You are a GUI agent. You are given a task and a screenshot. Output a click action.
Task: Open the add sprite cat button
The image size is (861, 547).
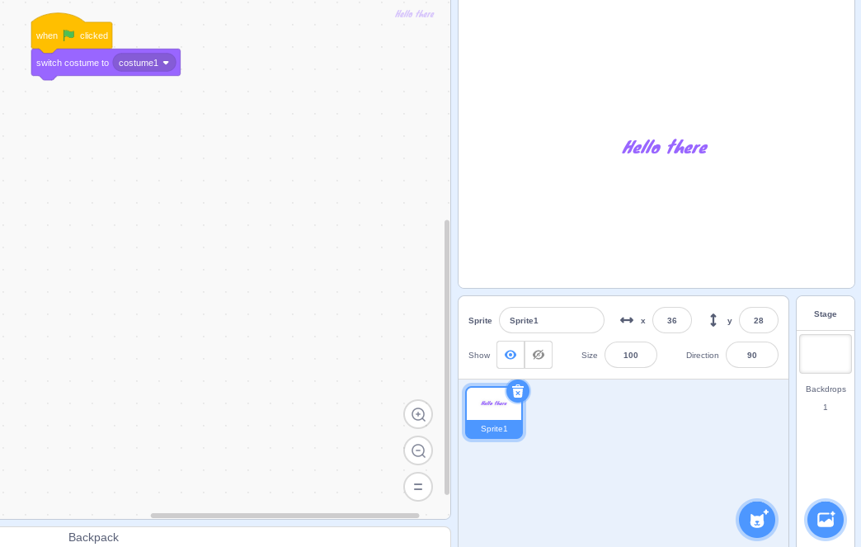tap(756, 519)
